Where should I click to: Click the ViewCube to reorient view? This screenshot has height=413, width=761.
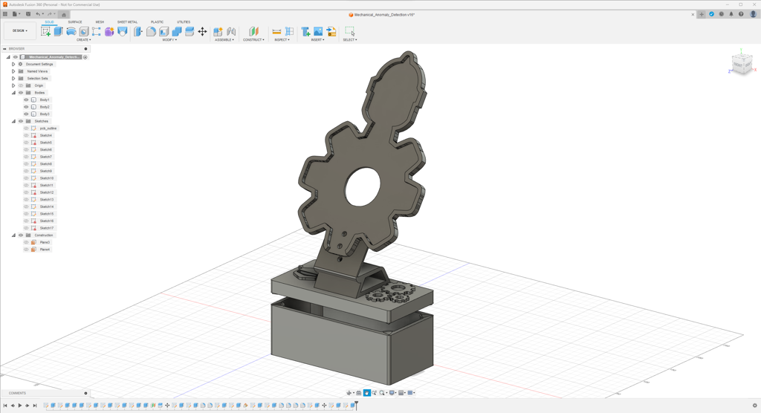pos(741,65)
